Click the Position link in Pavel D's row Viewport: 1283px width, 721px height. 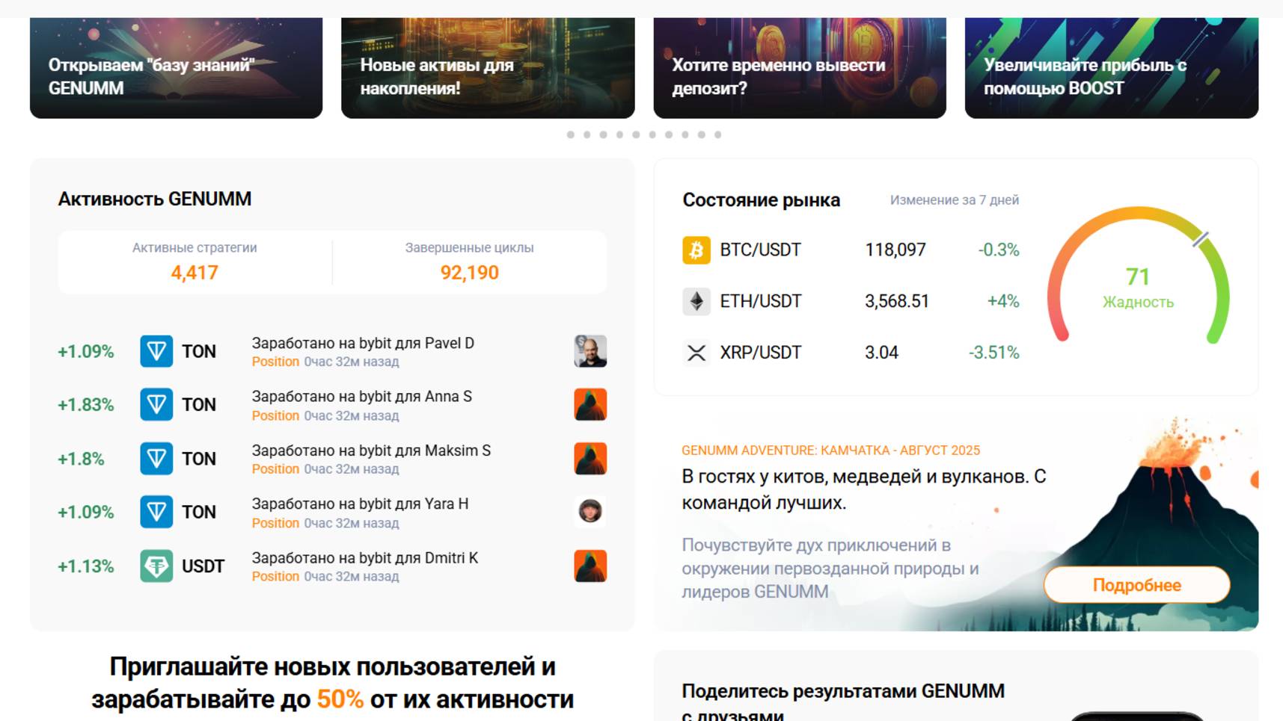[275, 362]
